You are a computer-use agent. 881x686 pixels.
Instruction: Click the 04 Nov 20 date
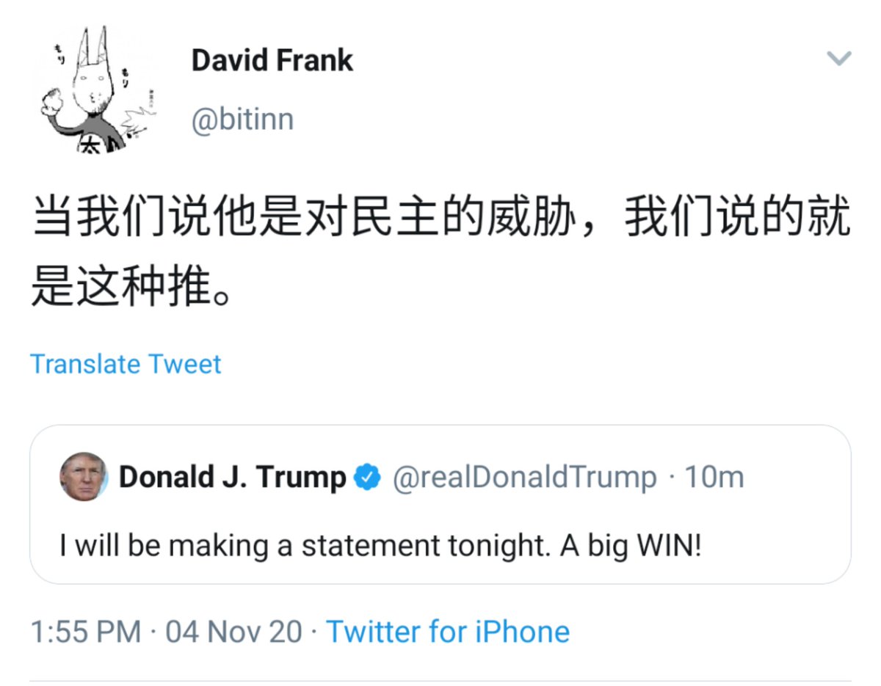(233, 632)
